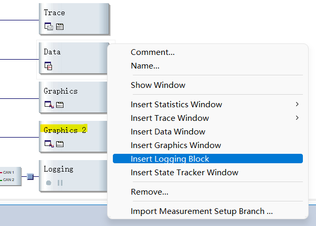This screenshot has width=316, height=226.
Task: Click the connector square before the Logging block
Action: point(30,177)
